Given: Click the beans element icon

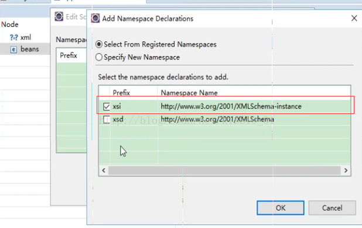Looking at the screenshot, I should (13, 49).
